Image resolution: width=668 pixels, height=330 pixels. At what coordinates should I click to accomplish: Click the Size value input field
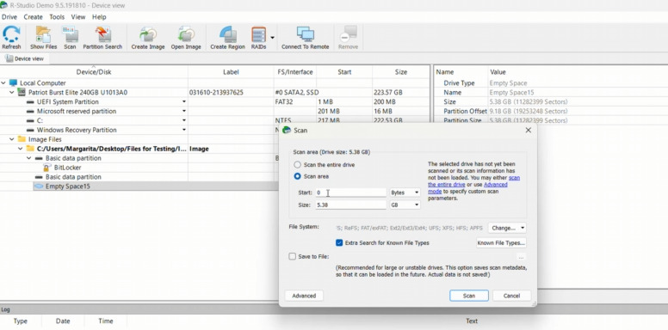350,205
